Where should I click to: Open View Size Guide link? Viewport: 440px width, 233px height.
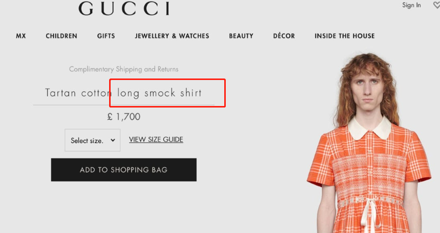click(x=156, y=139)
